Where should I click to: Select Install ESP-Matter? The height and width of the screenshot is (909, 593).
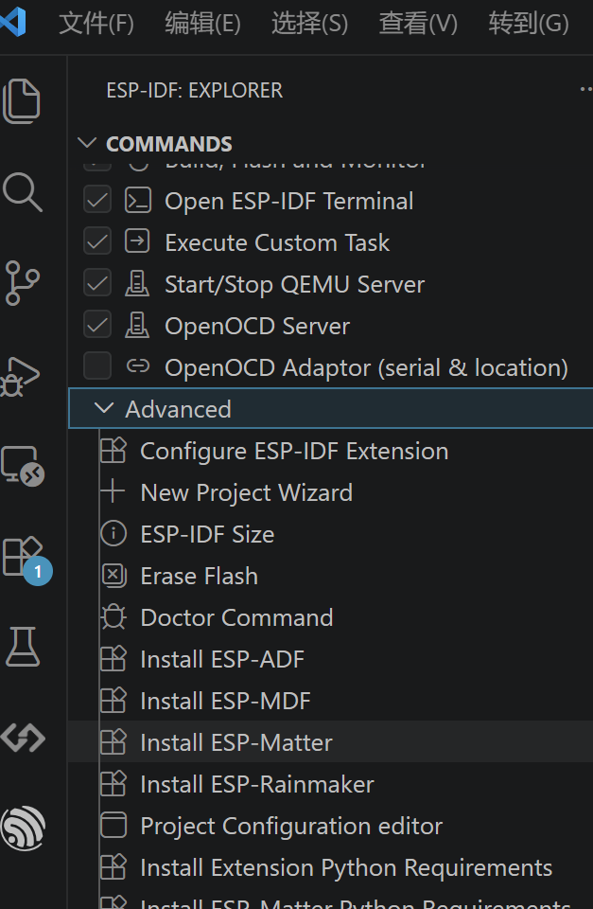coord(236,742)
